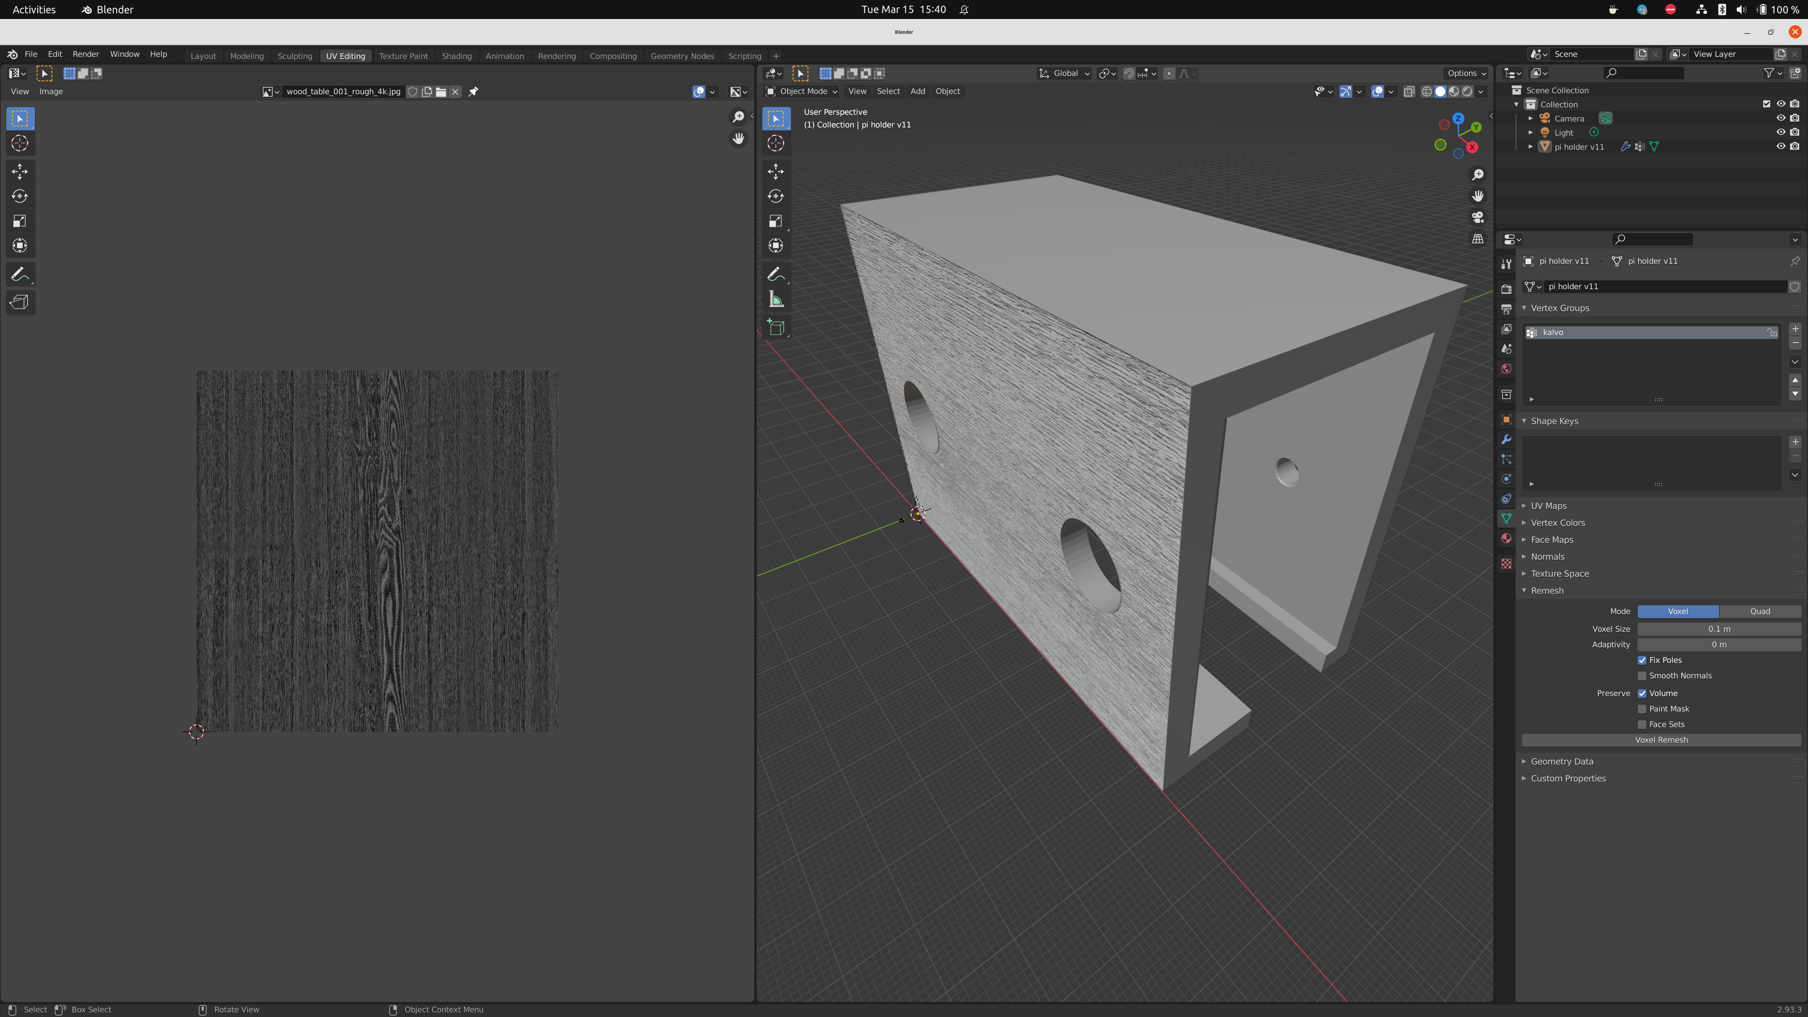Enable the Face Sets checkbox
Screen dimensions: 1808x1017
(1642, 724)
